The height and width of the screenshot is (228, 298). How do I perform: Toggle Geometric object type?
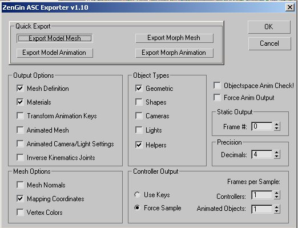139,89
